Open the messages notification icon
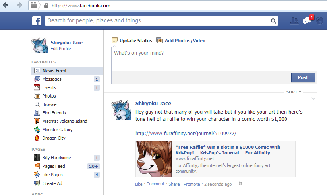This screenshot has width=327, height=195. (x=307, y=21)
